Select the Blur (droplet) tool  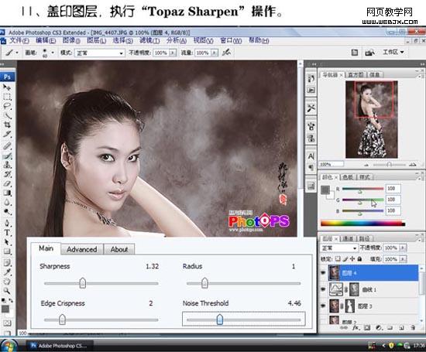[7, 203]
